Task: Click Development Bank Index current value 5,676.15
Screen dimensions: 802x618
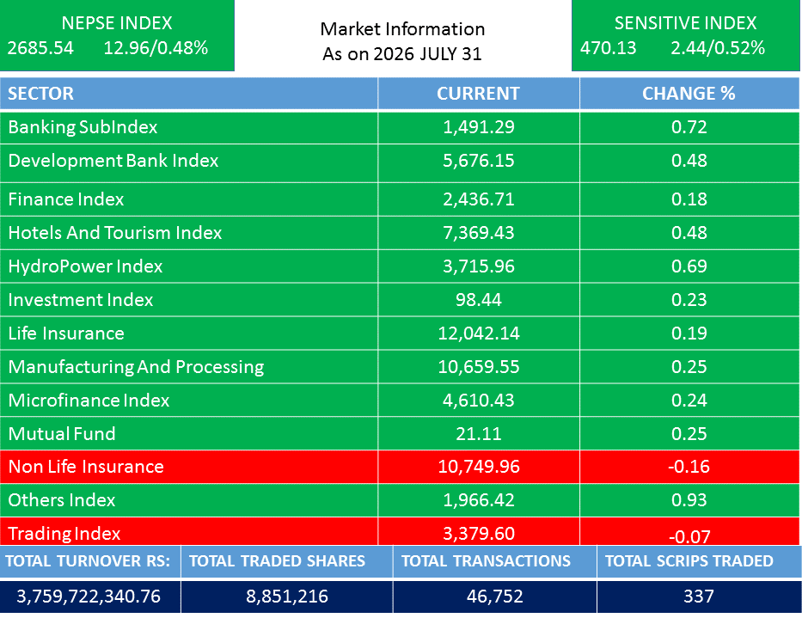Action: click(478, 161)
